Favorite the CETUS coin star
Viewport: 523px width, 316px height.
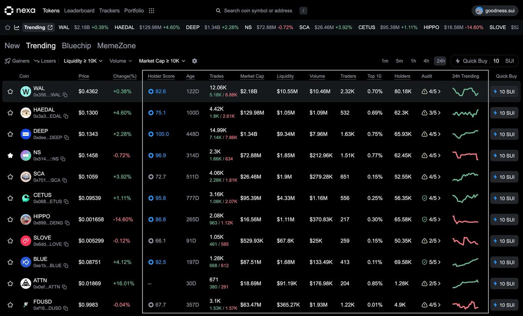click(x=10, y=198)
